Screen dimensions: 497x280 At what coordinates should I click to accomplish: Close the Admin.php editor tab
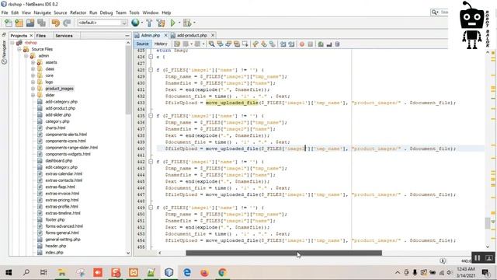(x=165, y=35)
